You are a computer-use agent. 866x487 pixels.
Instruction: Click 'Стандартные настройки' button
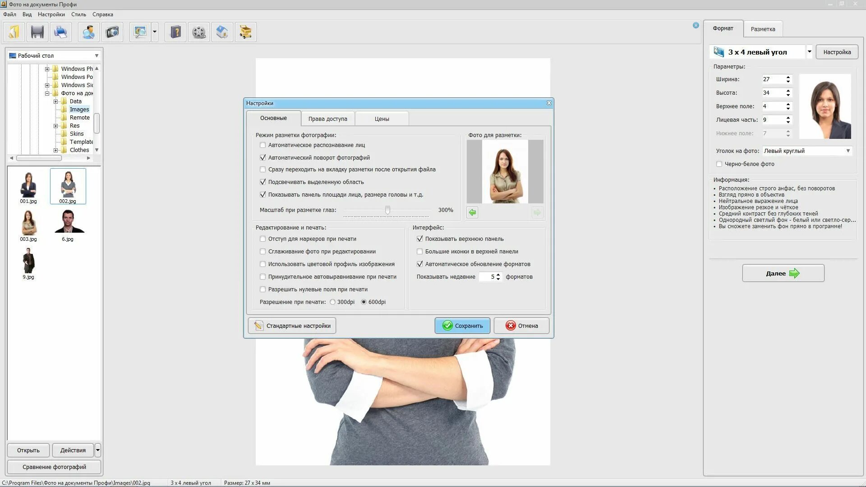(292, 326)
